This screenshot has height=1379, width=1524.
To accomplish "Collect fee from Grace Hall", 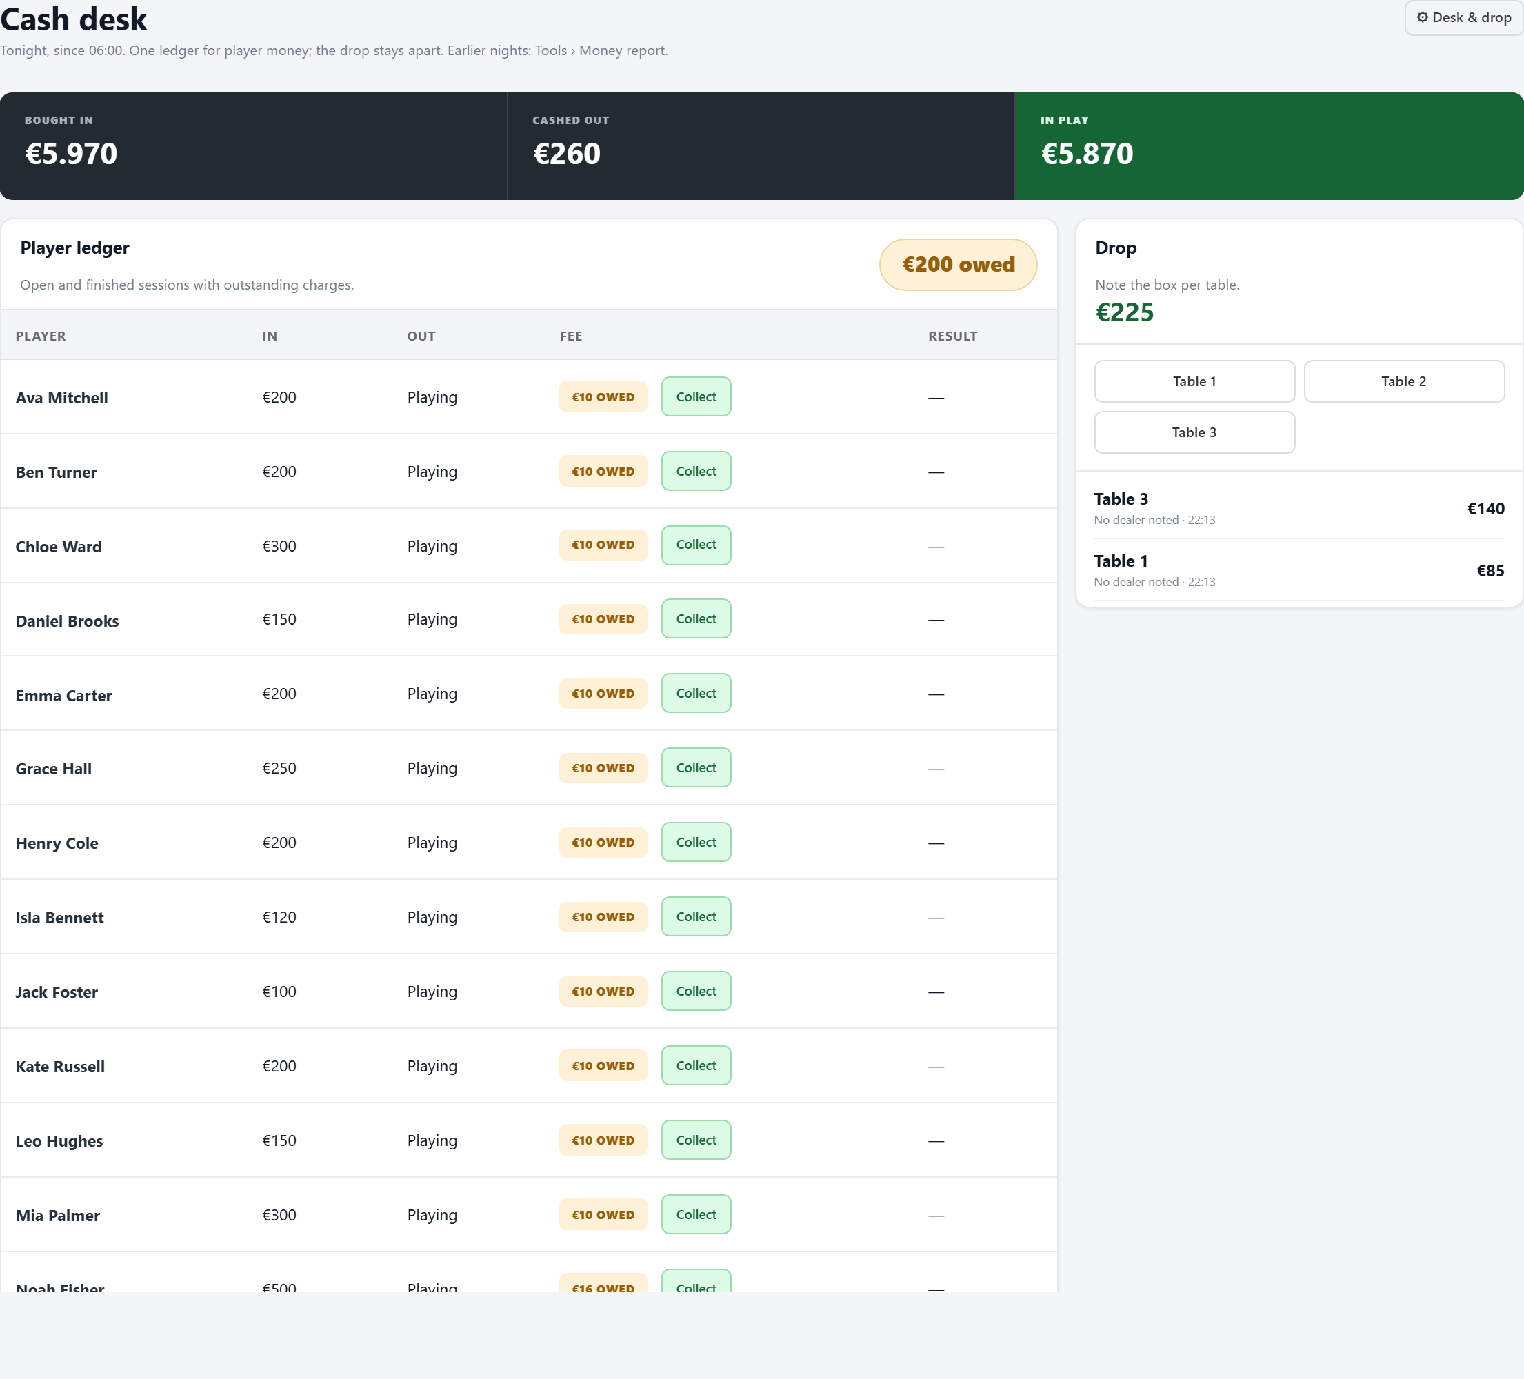I will tap(696, 768).
